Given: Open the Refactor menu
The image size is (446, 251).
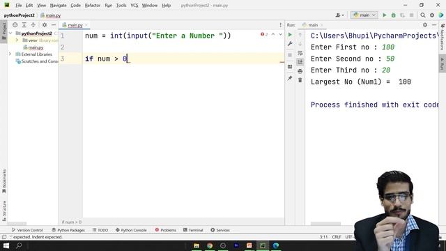Looking at the screenshot, I should click(x=93, y=5).
